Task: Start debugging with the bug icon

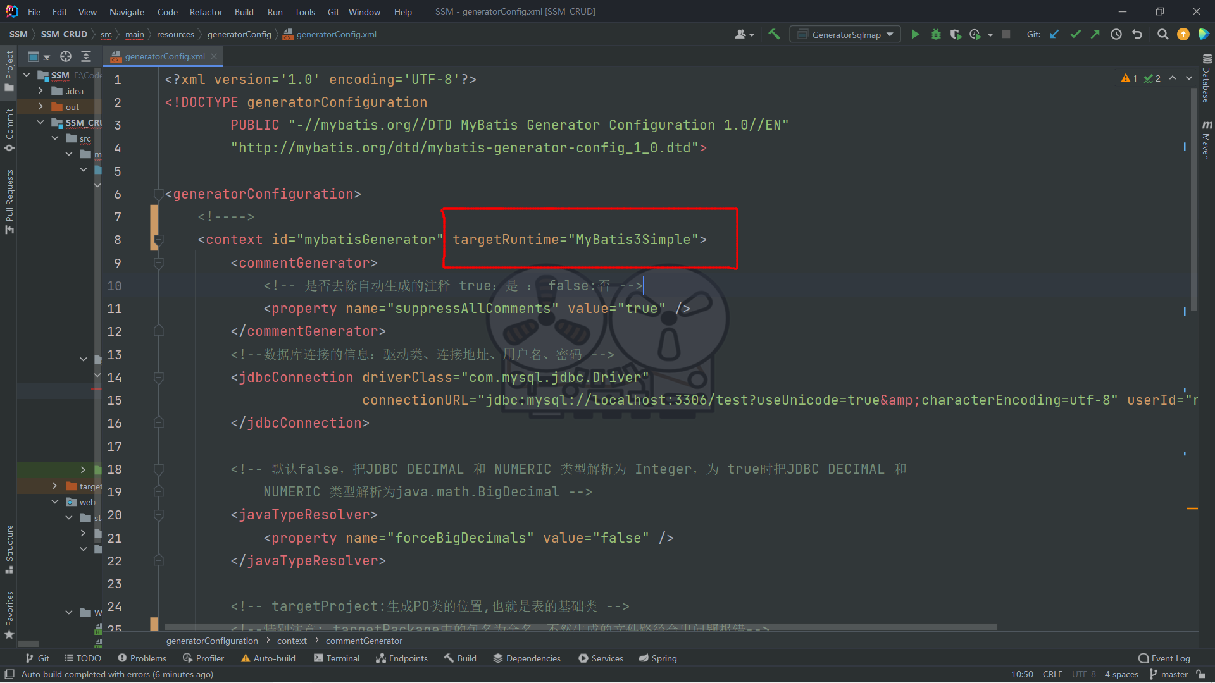Action: click(935, 35)
